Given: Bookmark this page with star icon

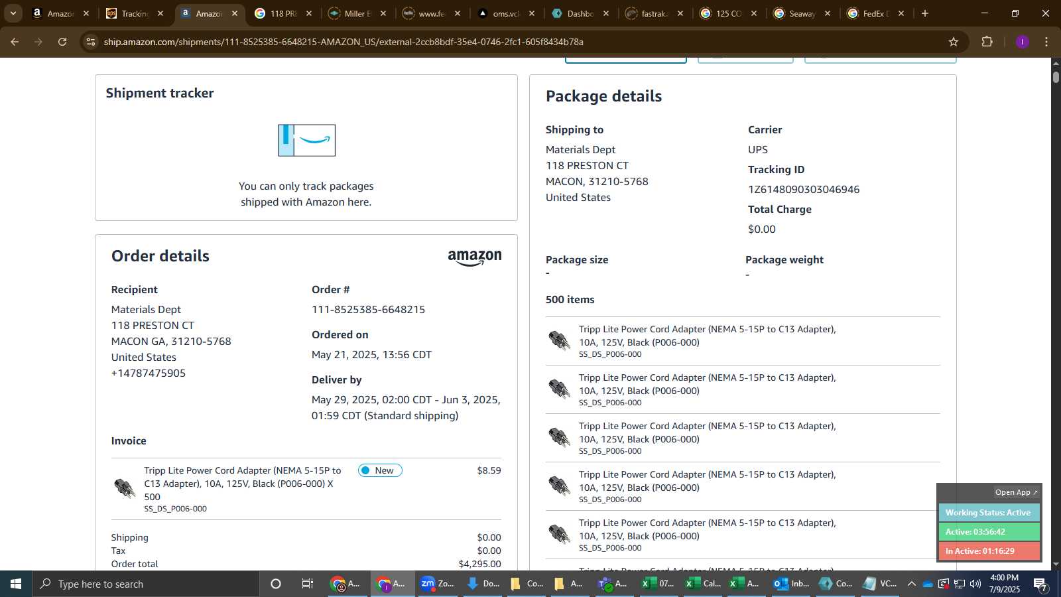Looking at the screenshot, I should pyautogui.click(x=954, y=42).
